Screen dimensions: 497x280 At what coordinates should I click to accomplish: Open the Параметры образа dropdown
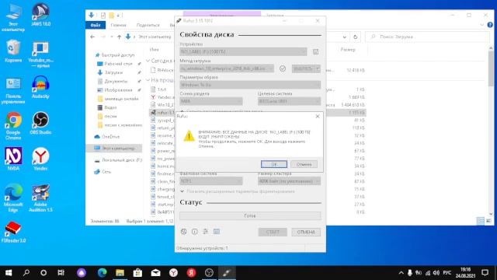250,85
